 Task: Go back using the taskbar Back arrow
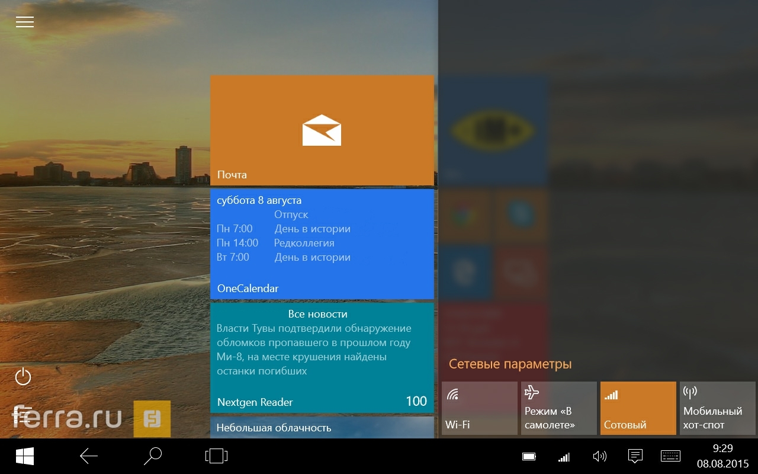pos(89,456)
